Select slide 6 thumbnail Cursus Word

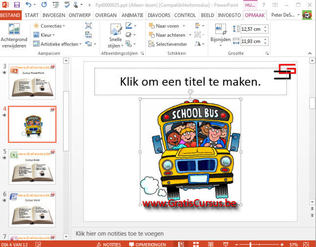point(32,209)
